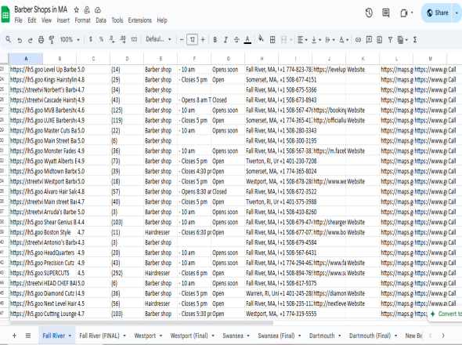
Task: Open the Format menu
Action: click(82, 20)
